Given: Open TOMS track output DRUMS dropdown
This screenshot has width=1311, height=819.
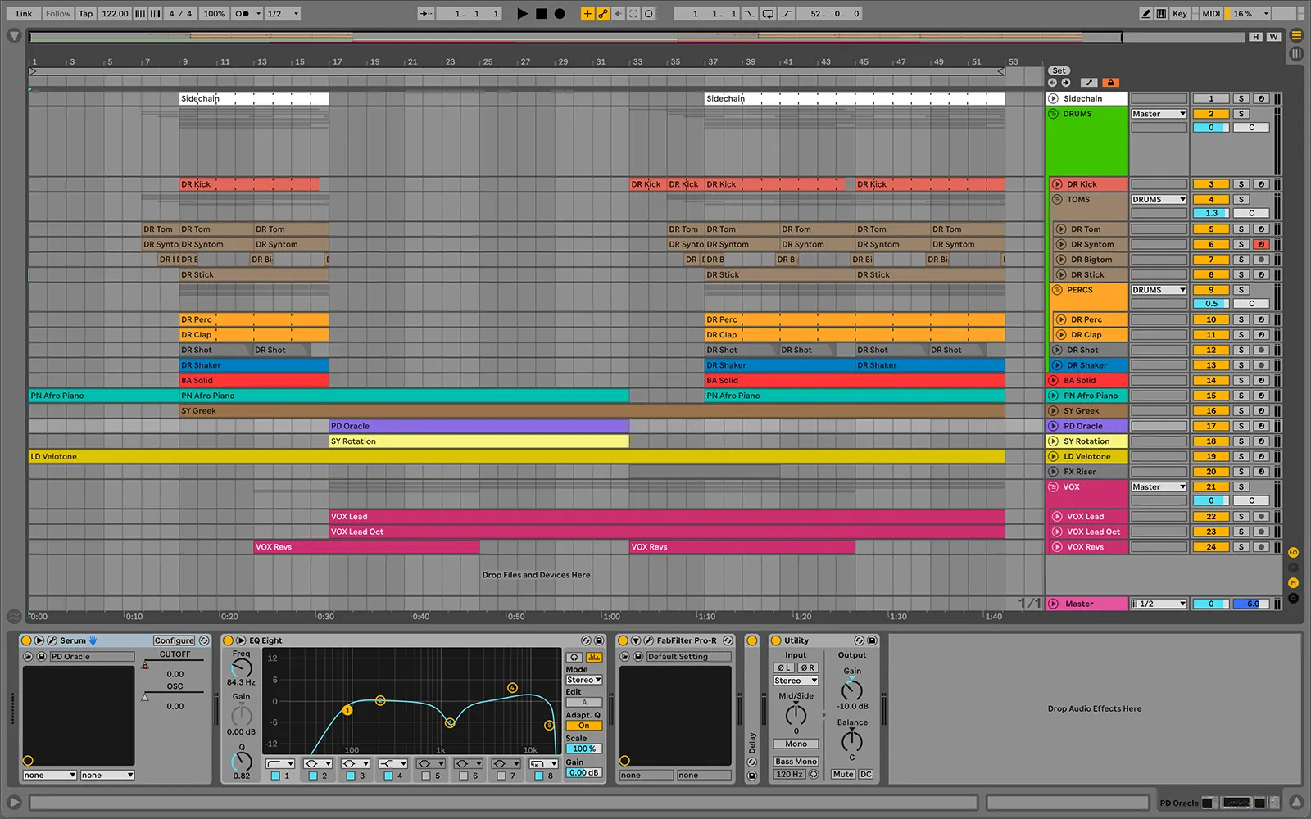Looking at the screenshot, I should (x=1159, y=199).
